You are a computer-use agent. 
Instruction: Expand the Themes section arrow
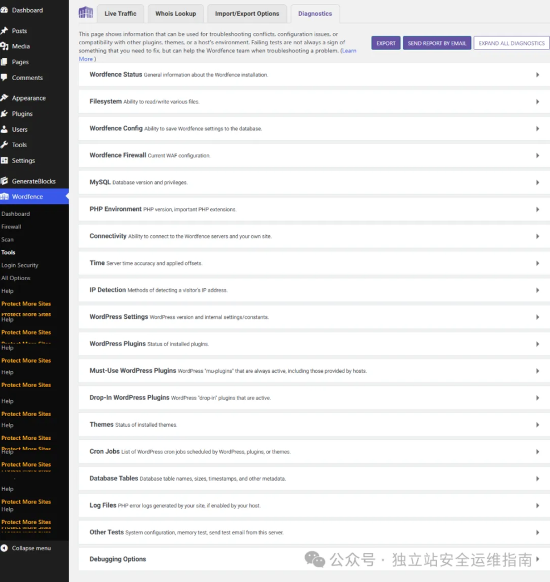tap(537, 425)
